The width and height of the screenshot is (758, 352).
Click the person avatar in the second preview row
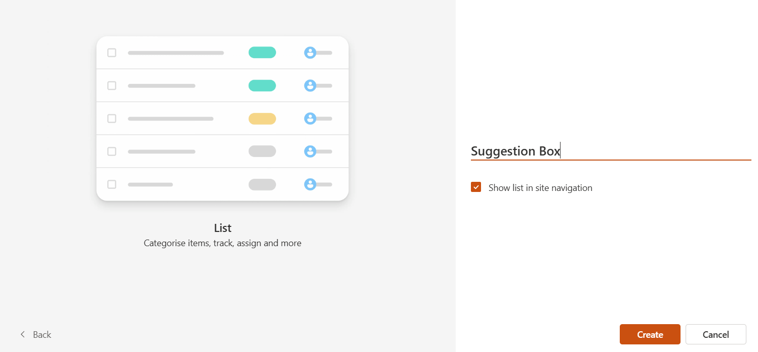[x=310, y=85]
